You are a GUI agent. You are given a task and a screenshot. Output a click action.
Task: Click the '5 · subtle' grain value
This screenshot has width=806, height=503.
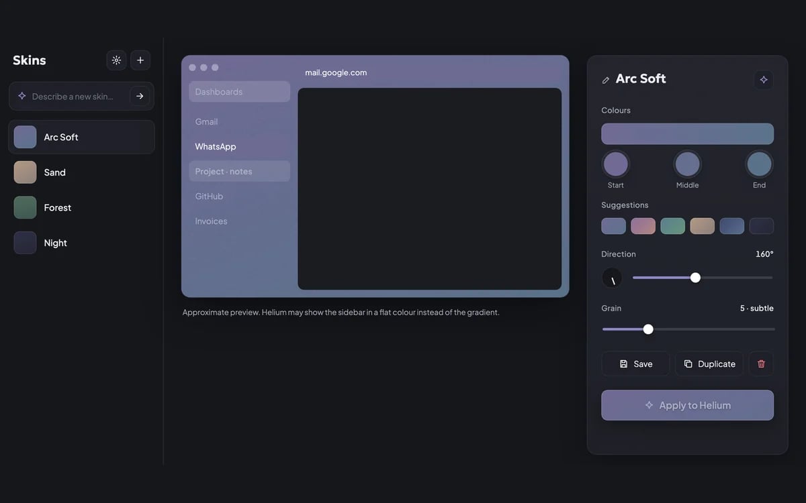tap(757, 309)
